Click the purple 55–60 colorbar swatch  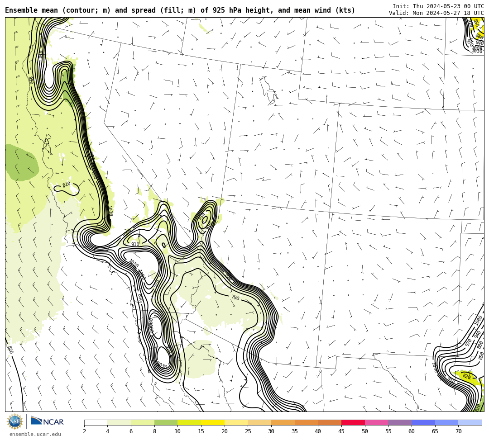pyautogui.click(x=400, y=422)
